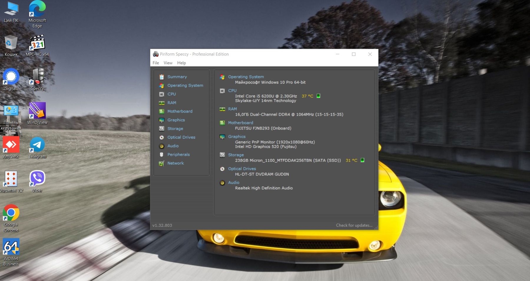The image size is (530, 281).
Task: Open the Summary sidebar icon
Action: [161, 77]
